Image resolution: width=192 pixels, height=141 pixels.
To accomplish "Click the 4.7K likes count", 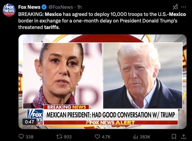I will [106, 137].
